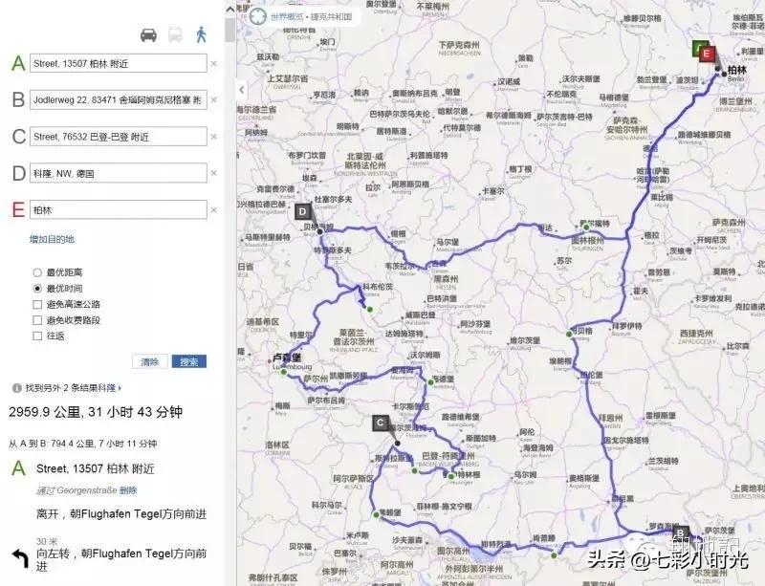Click the map compass world overview icon
Viewport: 765px width, 586px height.
[x=257, y=16]
